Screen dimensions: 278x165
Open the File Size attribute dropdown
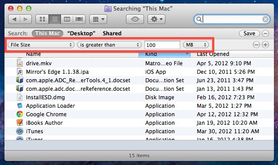tap(41, 45)
